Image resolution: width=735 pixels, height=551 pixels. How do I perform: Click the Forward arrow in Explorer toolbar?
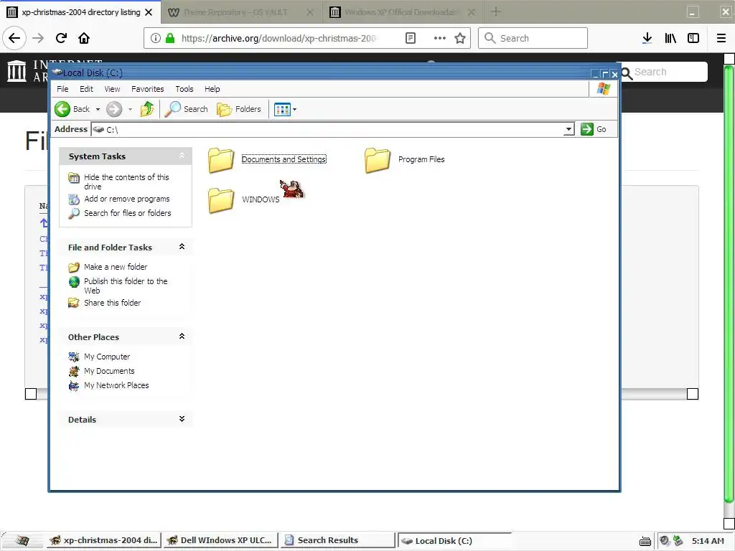tap(113, 109)
